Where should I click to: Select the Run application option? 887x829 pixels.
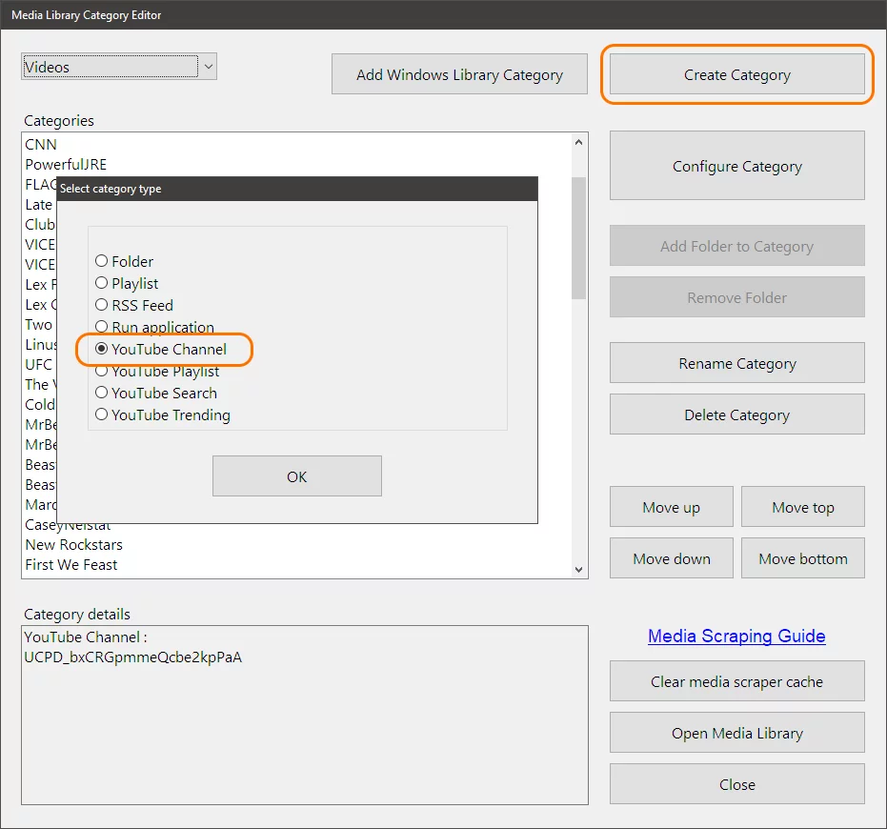click(x=154, y=327)
